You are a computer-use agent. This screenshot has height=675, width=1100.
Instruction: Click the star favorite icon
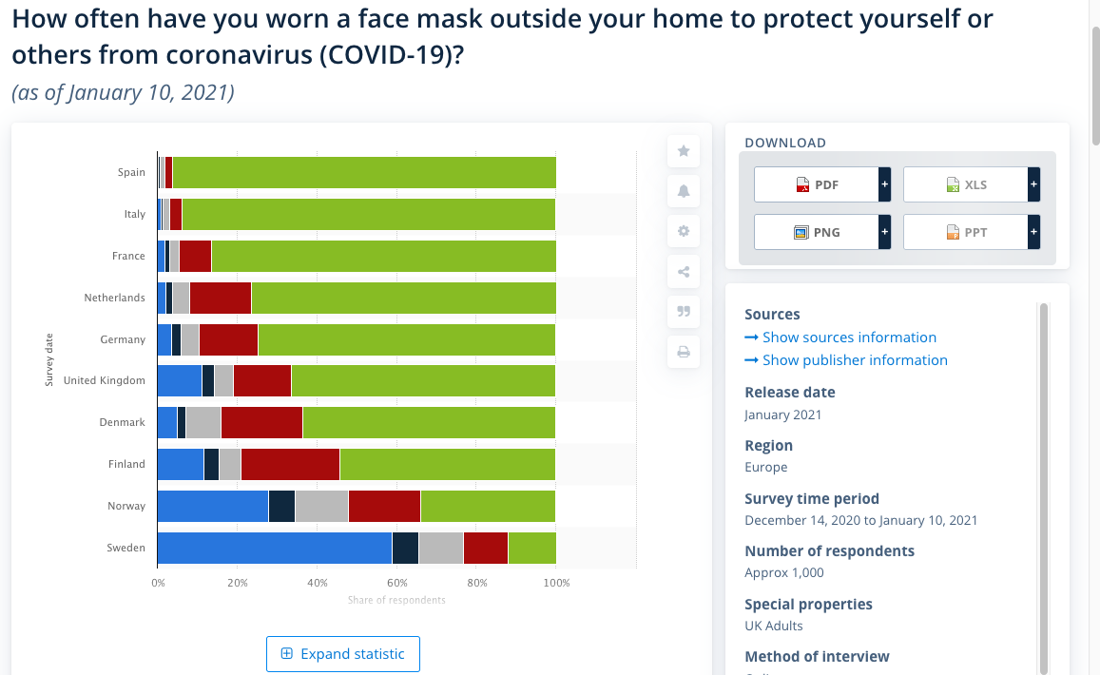684,151
